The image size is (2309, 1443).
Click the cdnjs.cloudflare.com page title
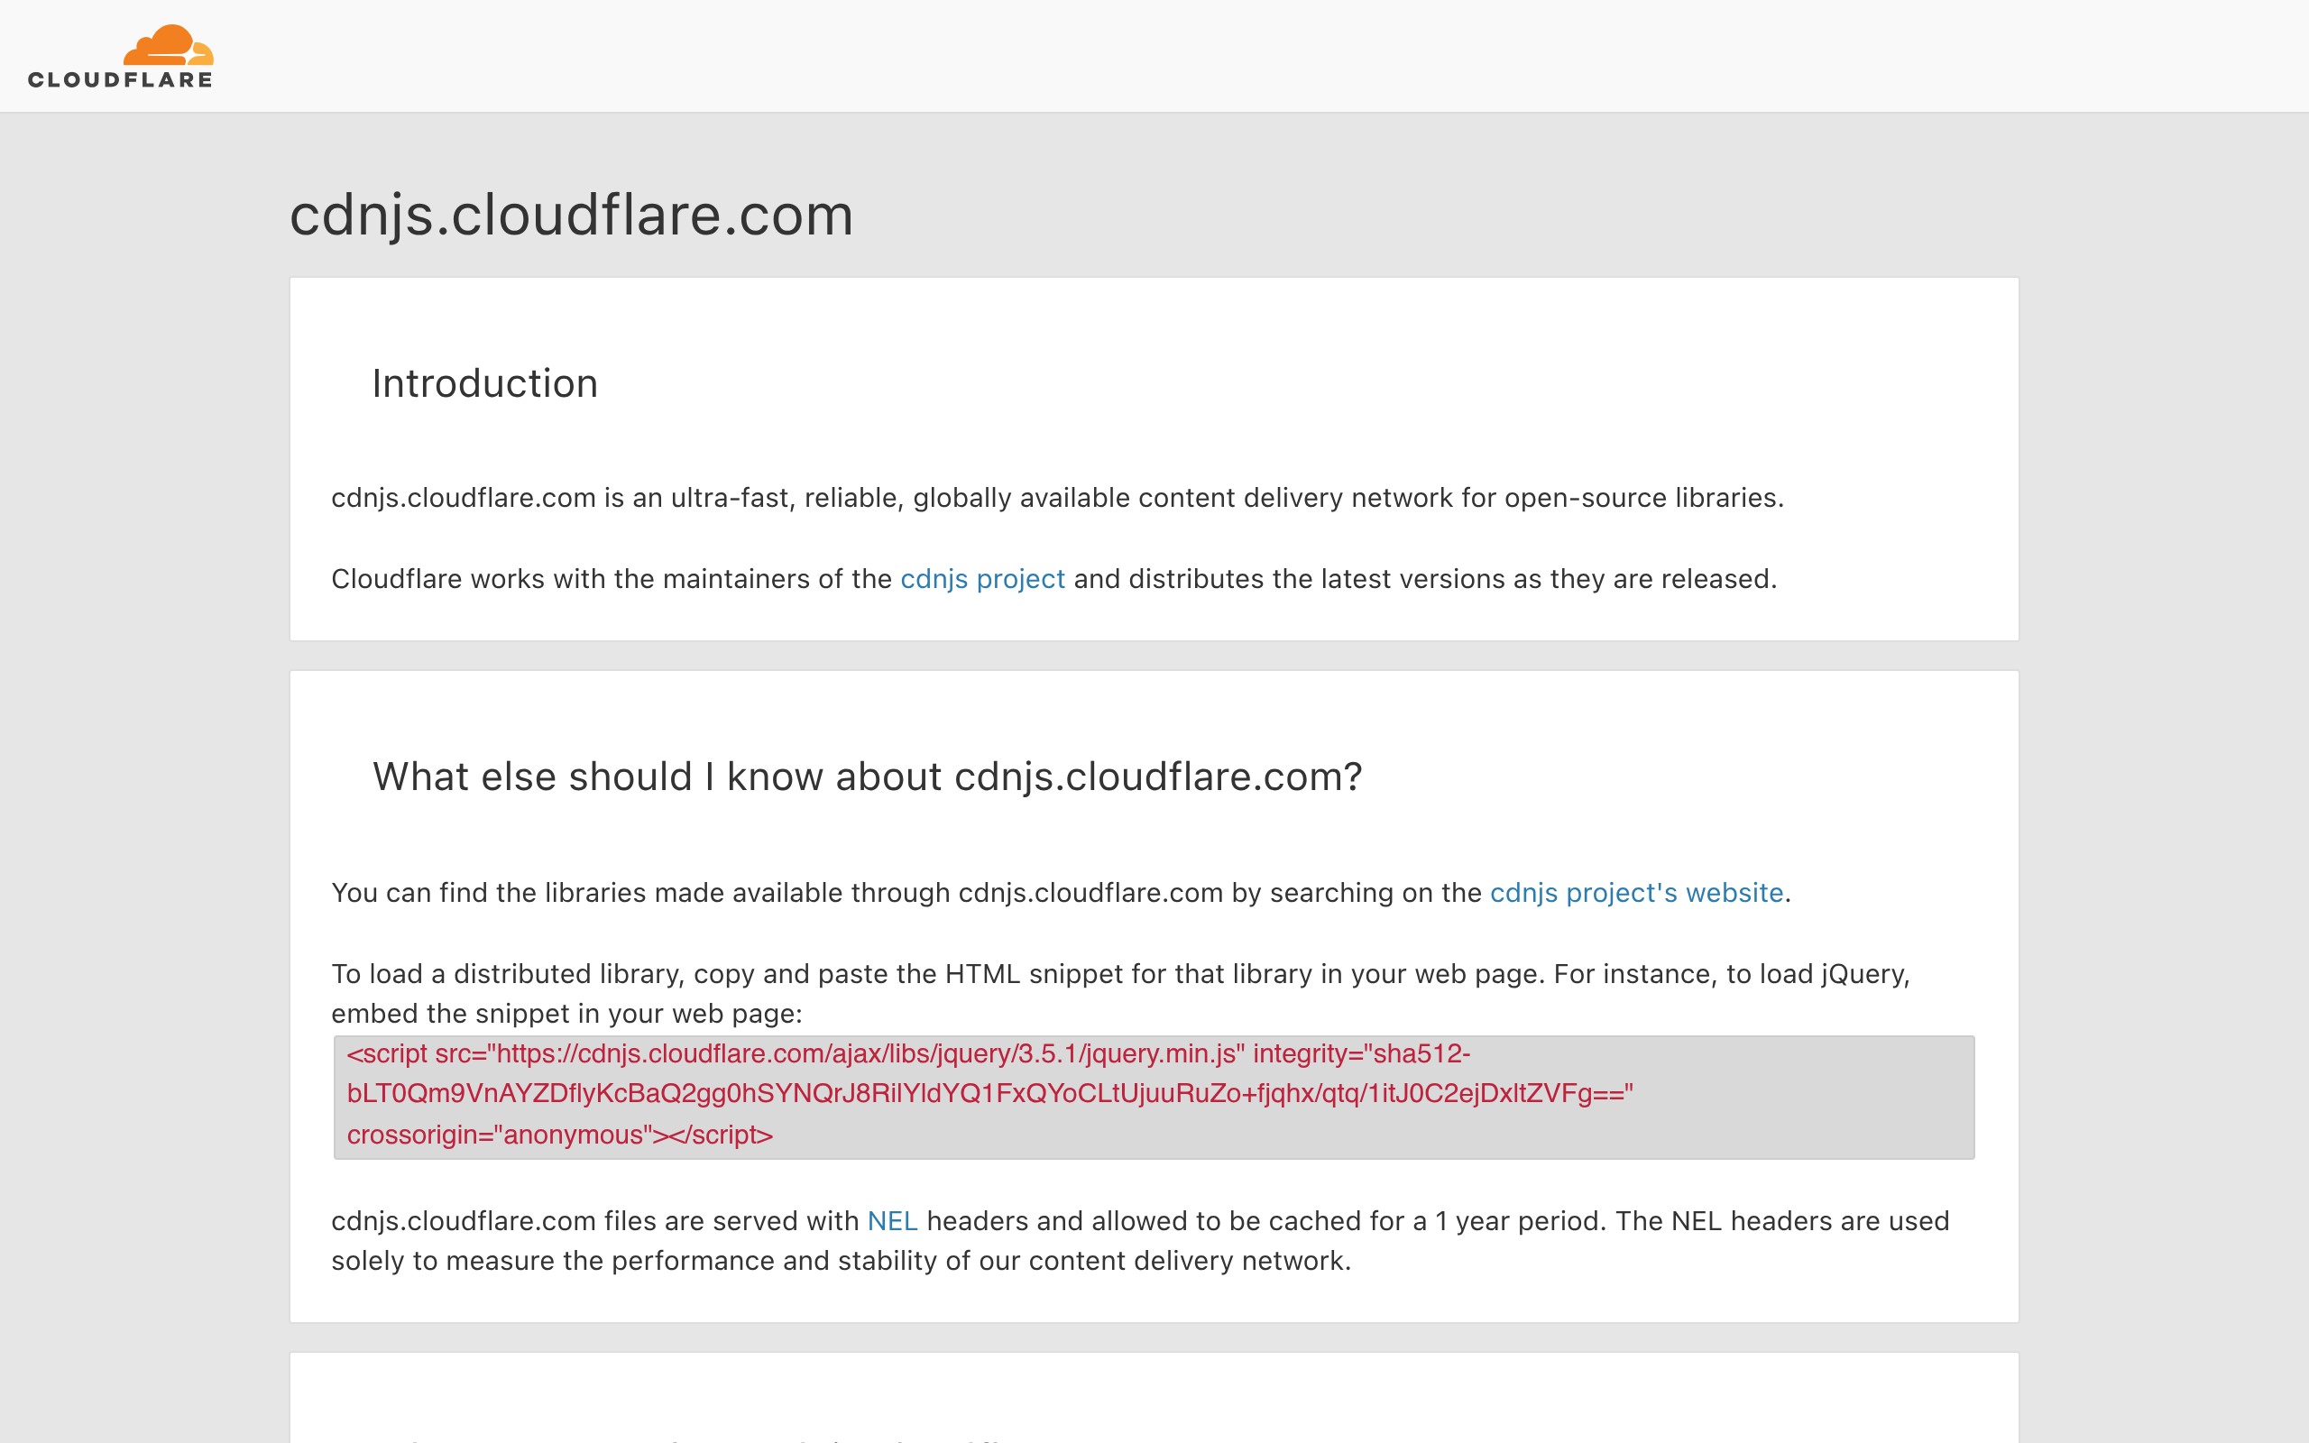571,216
